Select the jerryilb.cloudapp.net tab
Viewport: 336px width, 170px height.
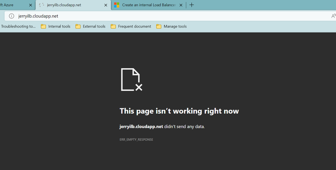pyautogui.click(x=73, y=5)
